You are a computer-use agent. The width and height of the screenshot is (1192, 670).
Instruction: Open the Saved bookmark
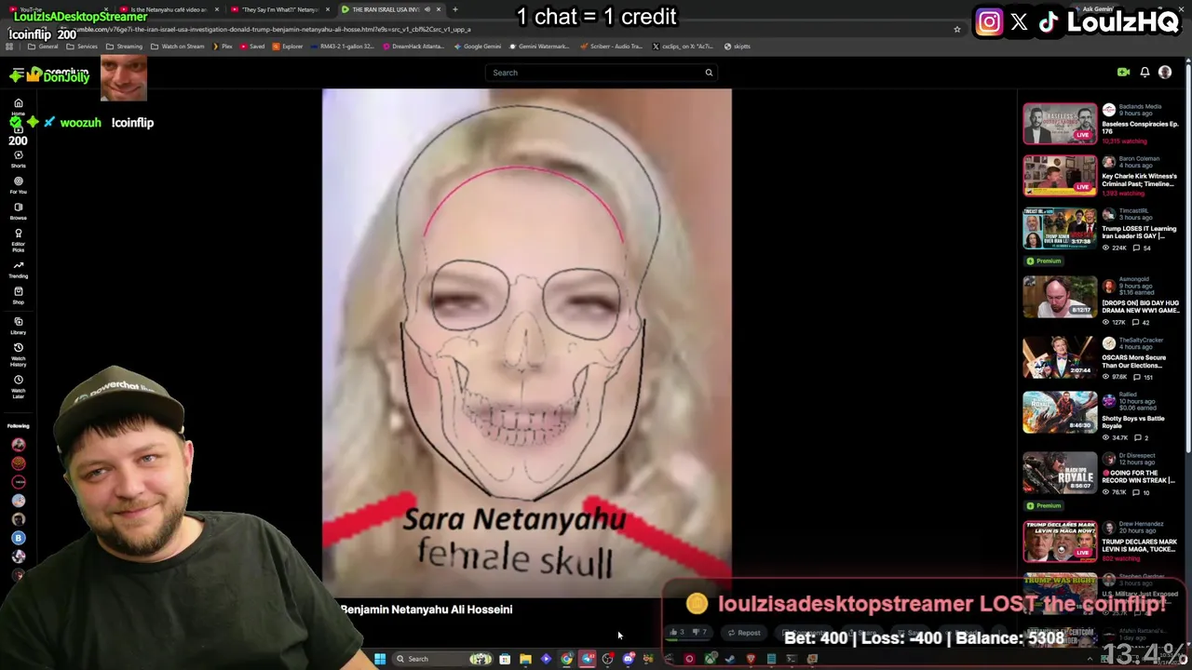point(251,47)
